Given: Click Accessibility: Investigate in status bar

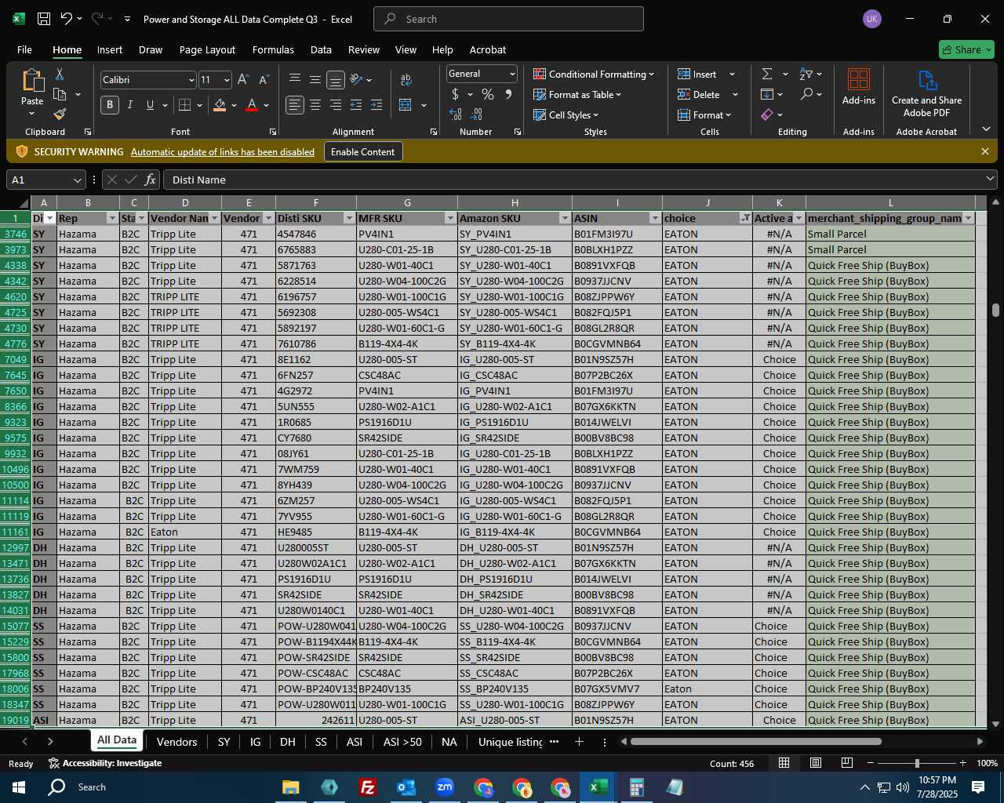Looking at the screenshot, I should tap(104, 763).
